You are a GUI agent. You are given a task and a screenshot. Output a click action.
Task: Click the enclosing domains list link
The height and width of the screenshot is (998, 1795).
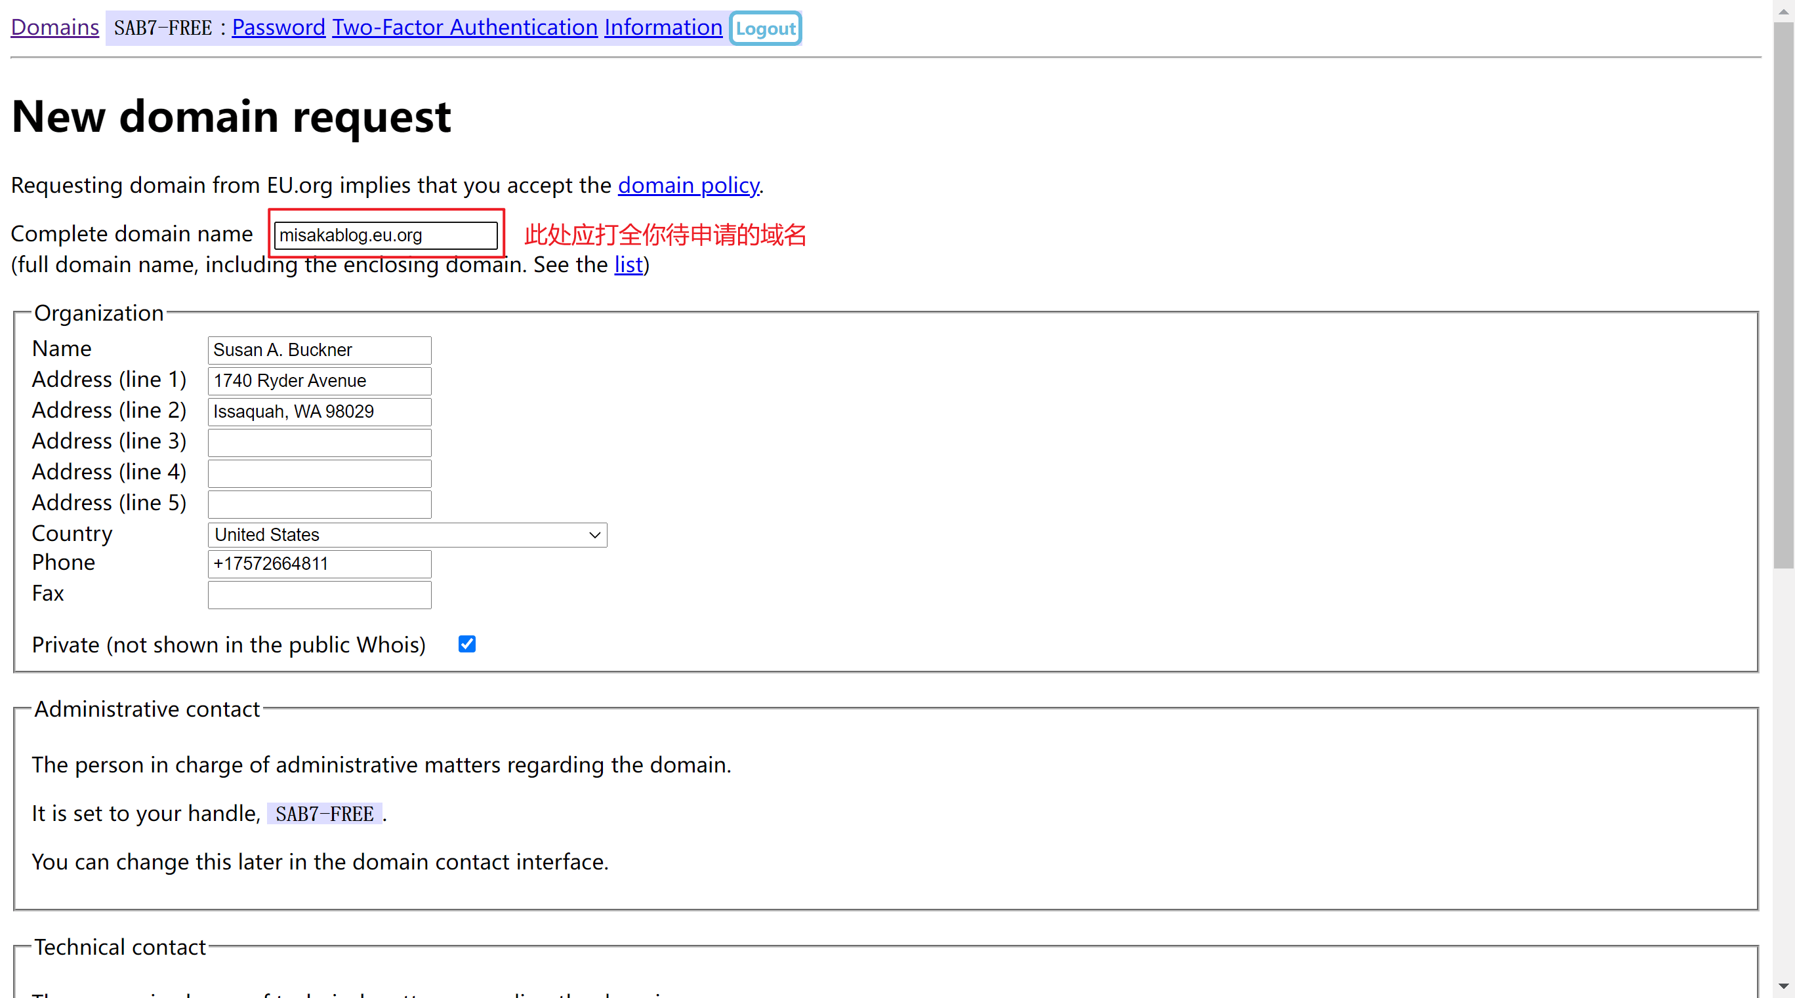(628, 265)
